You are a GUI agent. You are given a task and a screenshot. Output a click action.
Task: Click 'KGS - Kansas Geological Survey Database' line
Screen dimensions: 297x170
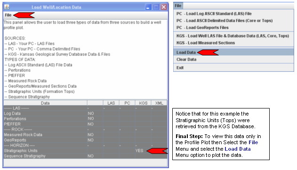[57, 54]
